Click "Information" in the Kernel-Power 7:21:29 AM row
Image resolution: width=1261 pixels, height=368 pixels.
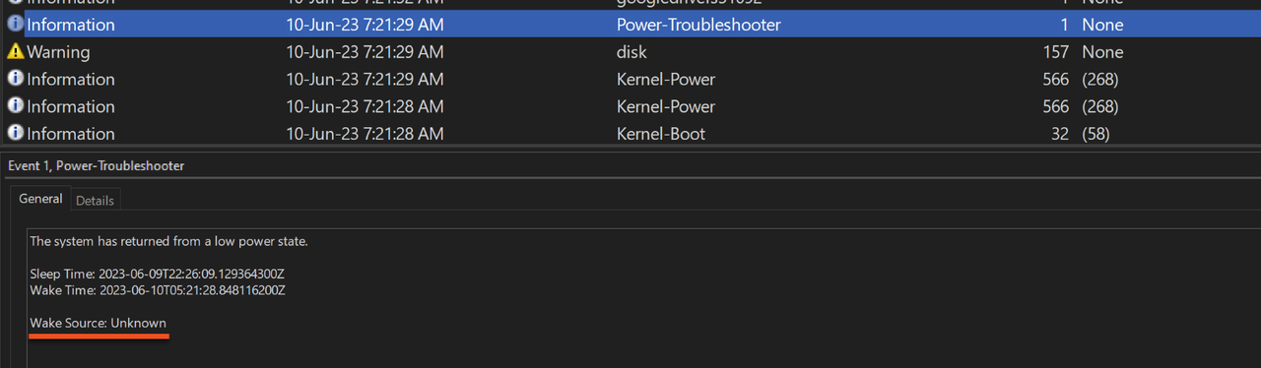pos(71,79)
